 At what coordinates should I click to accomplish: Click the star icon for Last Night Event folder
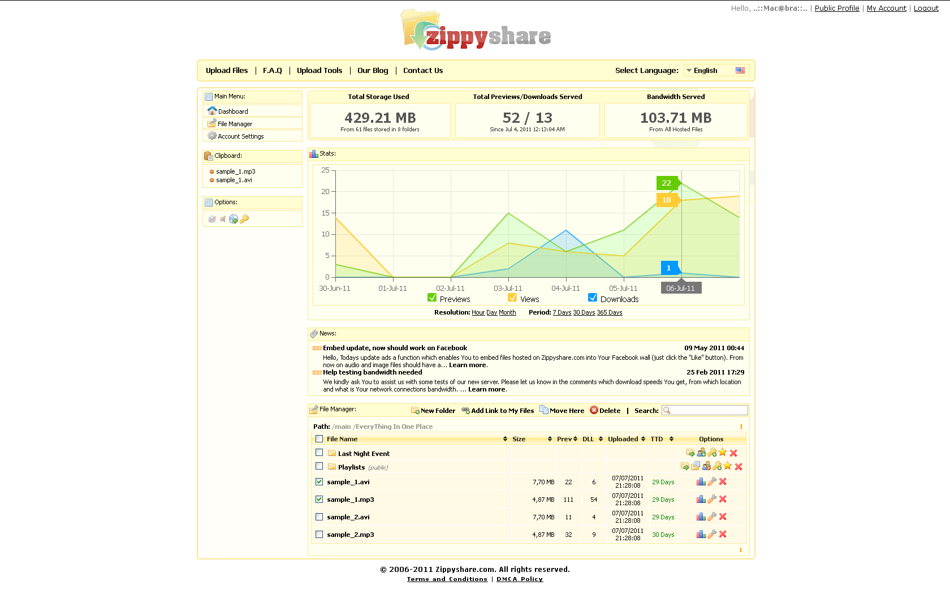coord(723,453)
